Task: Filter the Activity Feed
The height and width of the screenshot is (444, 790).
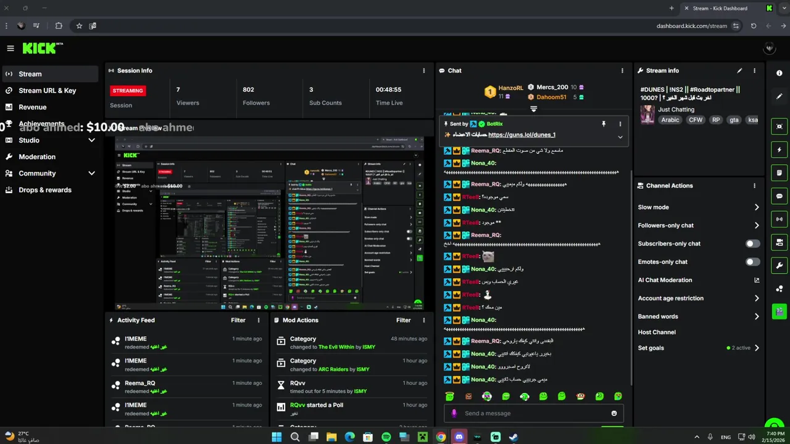Action: coord(238,320)
